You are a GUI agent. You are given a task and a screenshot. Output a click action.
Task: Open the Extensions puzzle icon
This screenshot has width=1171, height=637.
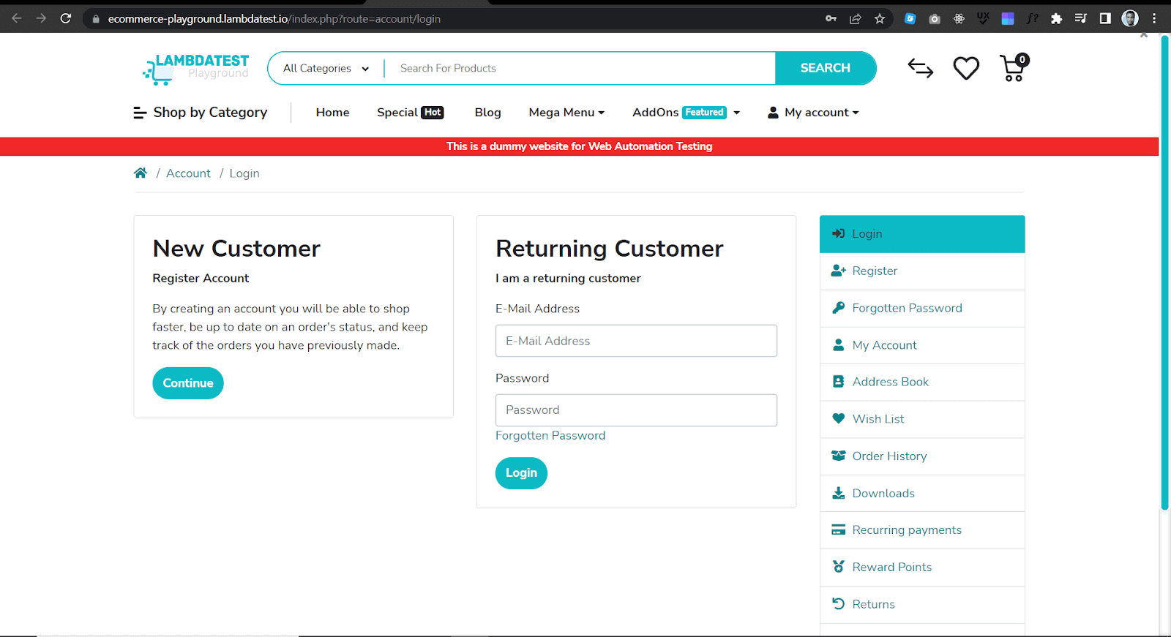coord(1056,19)
